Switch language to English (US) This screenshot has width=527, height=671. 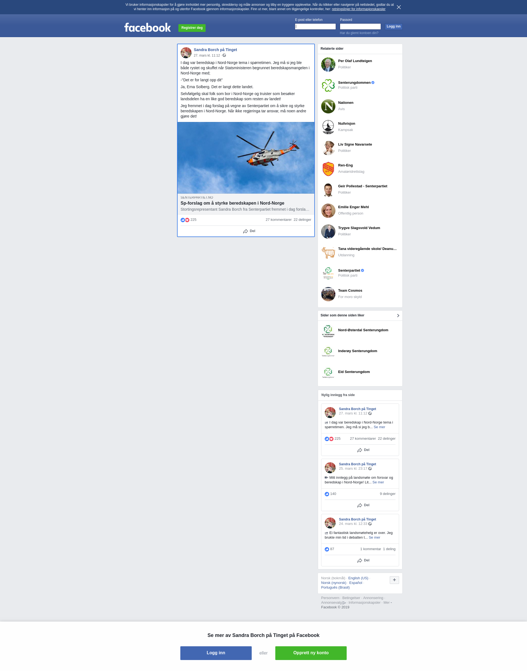click(358, 578)
